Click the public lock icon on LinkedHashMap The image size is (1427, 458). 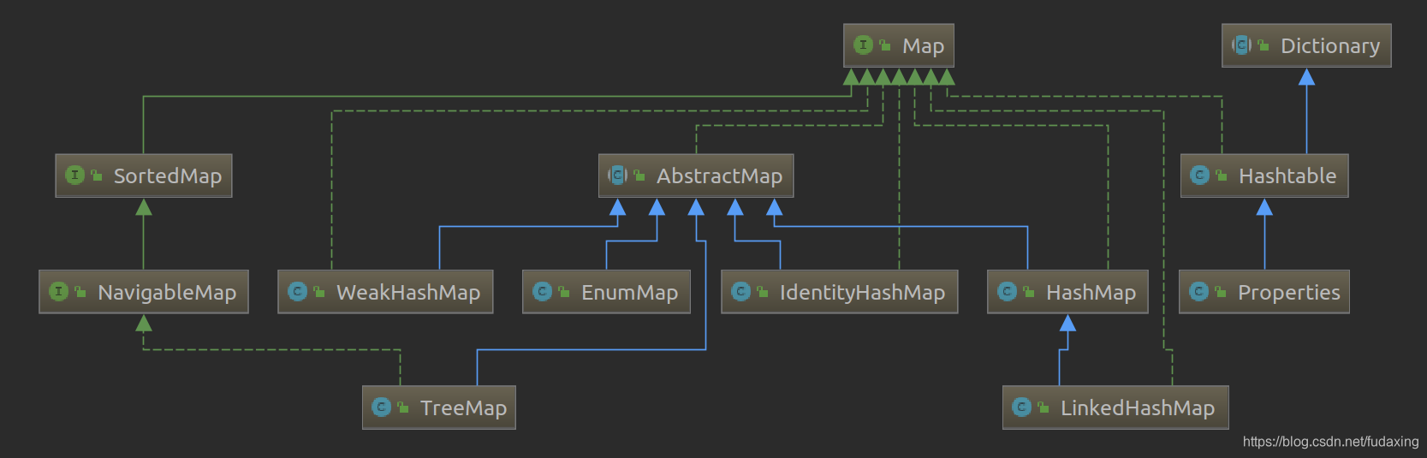(x=1043, y=407)
